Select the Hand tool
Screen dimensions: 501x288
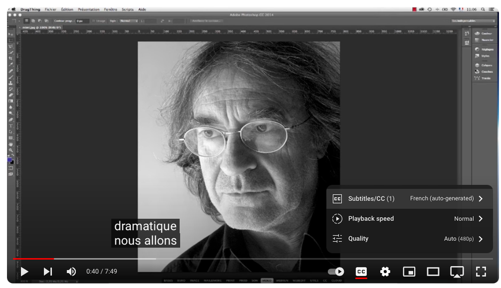(x=11, y=144)
